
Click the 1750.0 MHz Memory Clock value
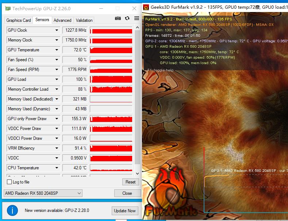(x=75, y=40)
